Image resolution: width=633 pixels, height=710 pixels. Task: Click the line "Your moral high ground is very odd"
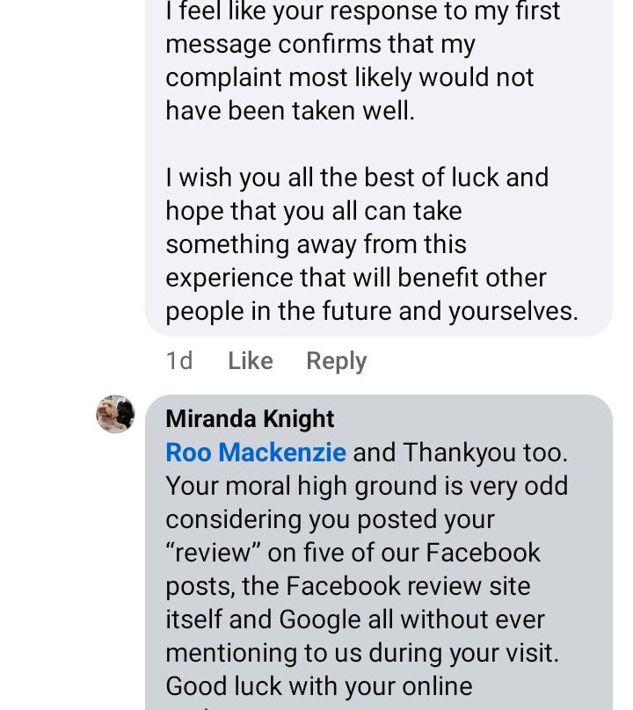[x=367, y=486]
